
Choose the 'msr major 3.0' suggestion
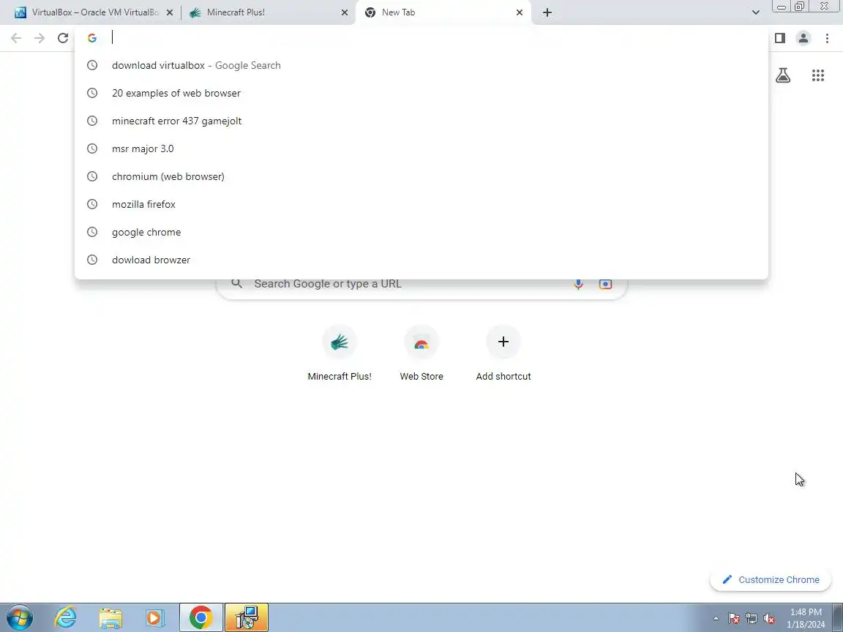pyautogui.click(x=421, y=149)
